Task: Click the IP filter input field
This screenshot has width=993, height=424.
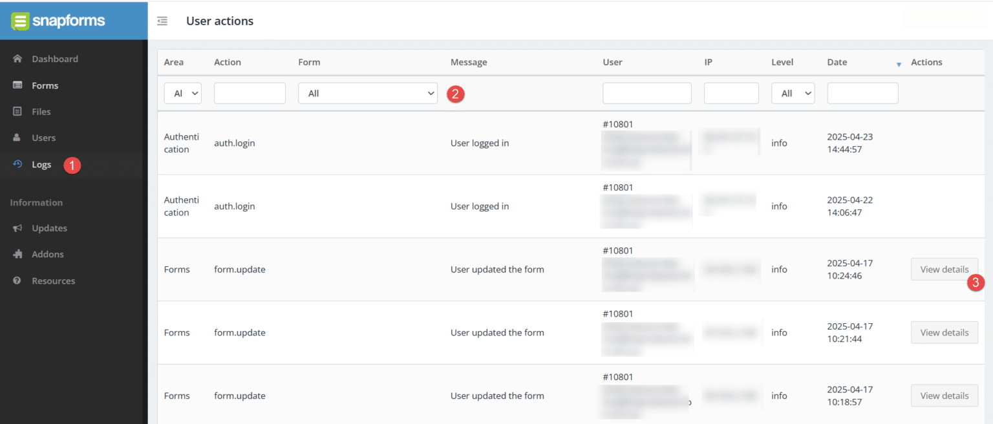Action: point(731,93)
